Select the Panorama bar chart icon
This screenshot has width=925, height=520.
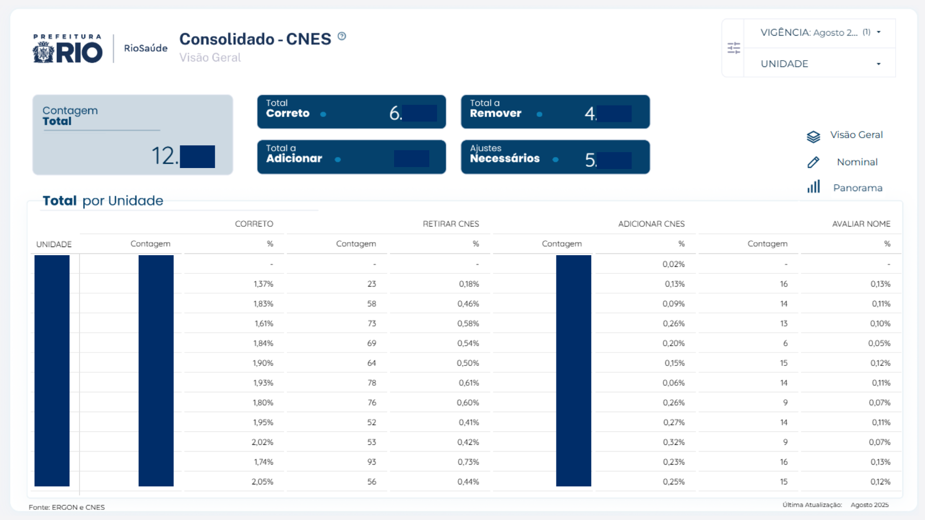click(814, 186)
